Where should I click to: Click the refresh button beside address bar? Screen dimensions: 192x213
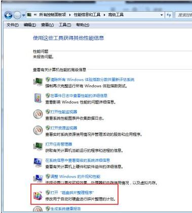[x=169, y=15]
